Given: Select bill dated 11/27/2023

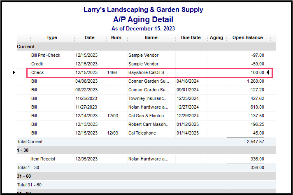Looking at the screenshot, I should coord(86,107).
